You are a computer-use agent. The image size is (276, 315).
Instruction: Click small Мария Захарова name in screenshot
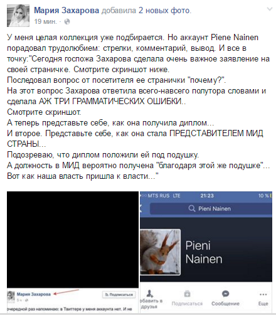(34, 294)
